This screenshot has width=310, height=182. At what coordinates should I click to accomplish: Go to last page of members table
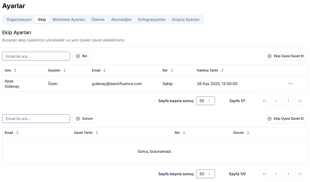pyautogui.click(x=300, y=101)
